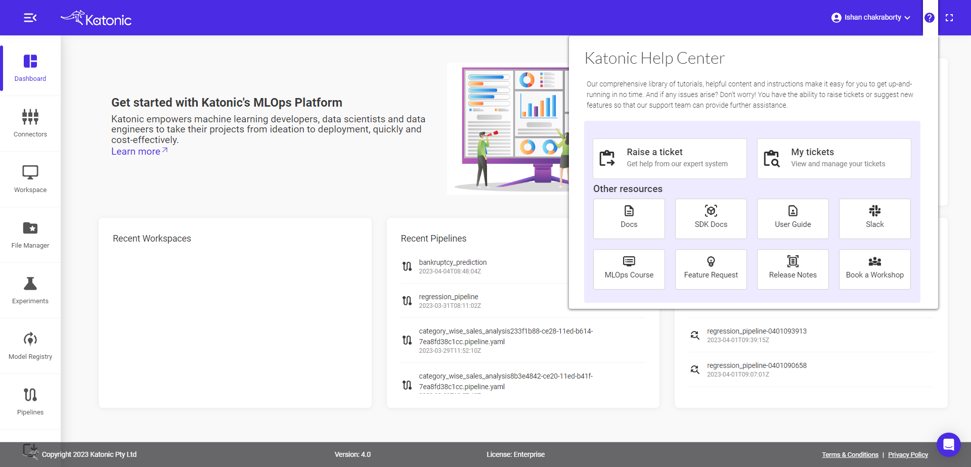Open the bankruptcy_prediction pipeline
This screenshot has width=971, height=467.
(453, 262)
